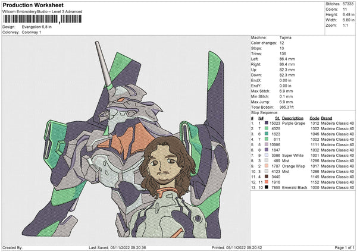Click the design name Evangelion 6.8 in
The width and height of the screenshot is (357, 252).
(37, 27)
